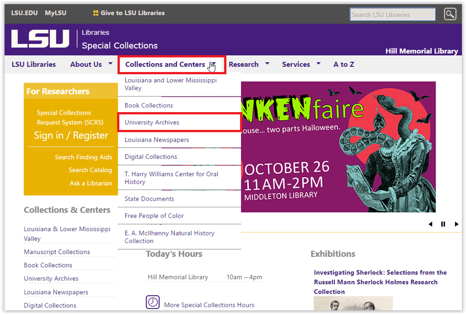
Task: Open University Archives sidebar link
Action: click(51, 278)
